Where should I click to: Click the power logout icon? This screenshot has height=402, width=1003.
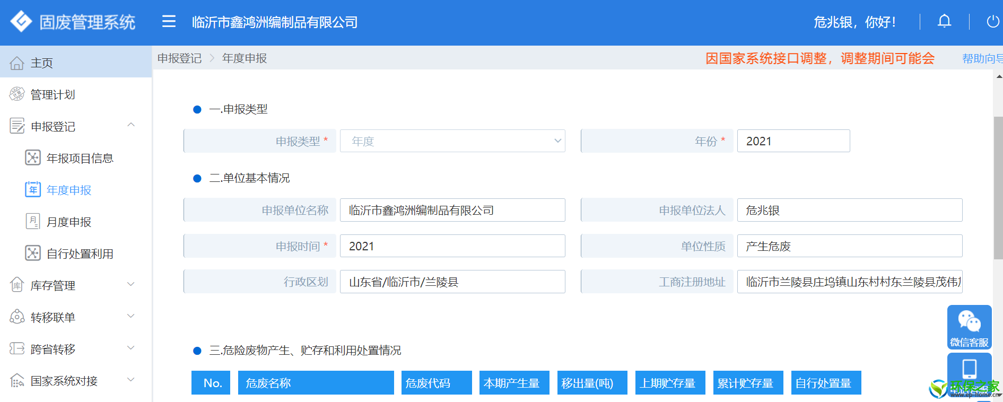tap(992, 21)
